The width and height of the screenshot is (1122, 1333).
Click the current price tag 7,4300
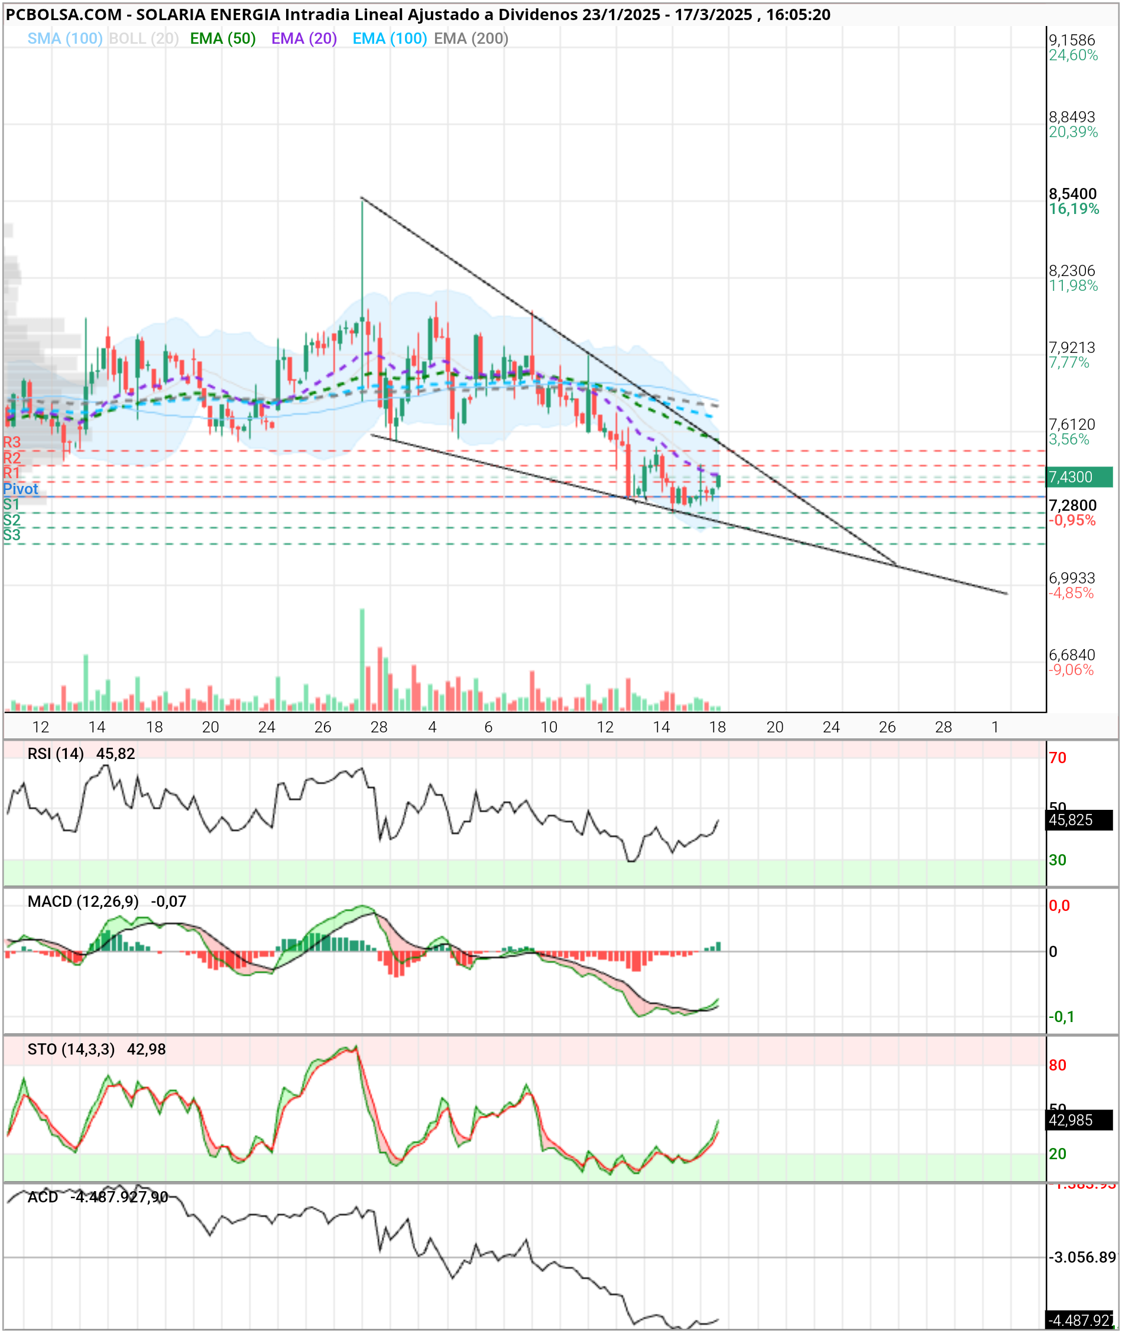1079,477
